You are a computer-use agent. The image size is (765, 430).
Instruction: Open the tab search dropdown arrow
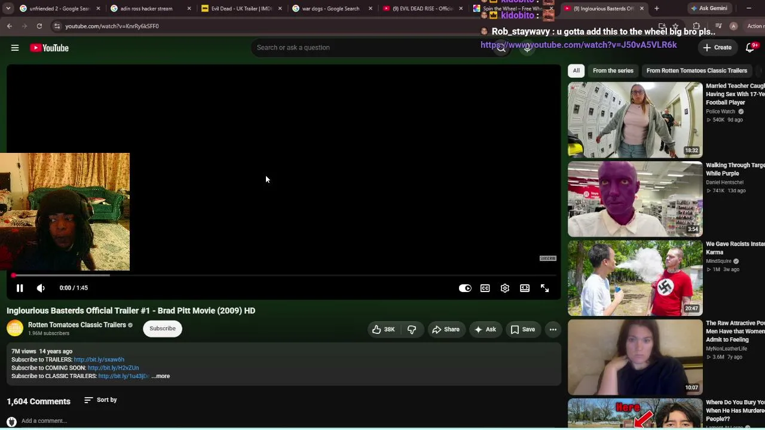point(8,8)
